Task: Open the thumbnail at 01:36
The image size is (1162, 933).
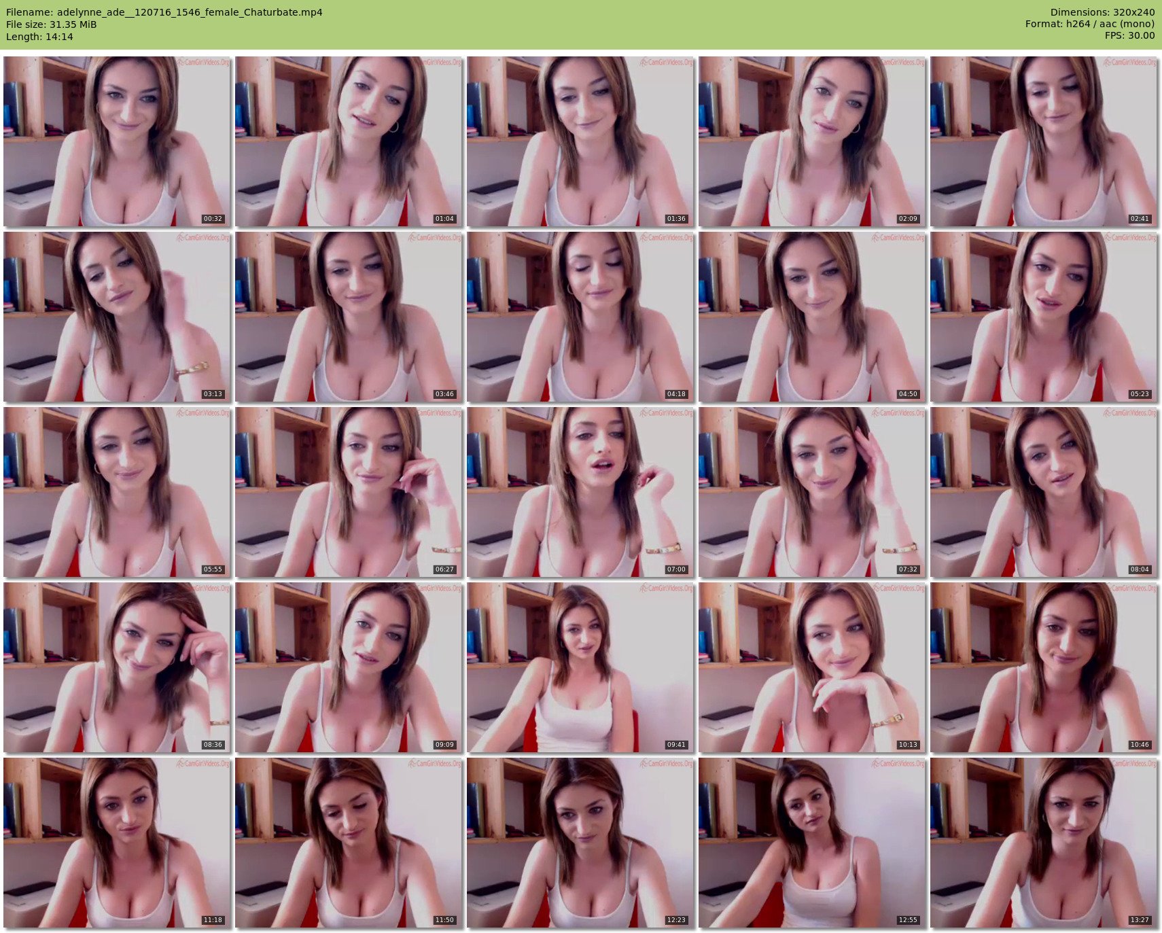Action: coord(580,141)
